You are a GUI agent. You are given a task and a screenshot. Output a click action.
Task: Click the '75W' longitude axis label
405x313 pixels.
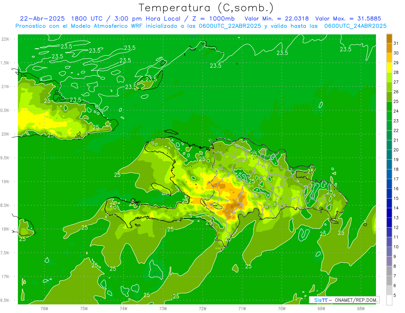pyautogui.click(x=84, y=308)
